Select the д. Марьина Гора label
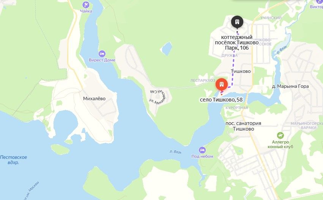The width and height of the screenshot is (323, 200). 290,86
